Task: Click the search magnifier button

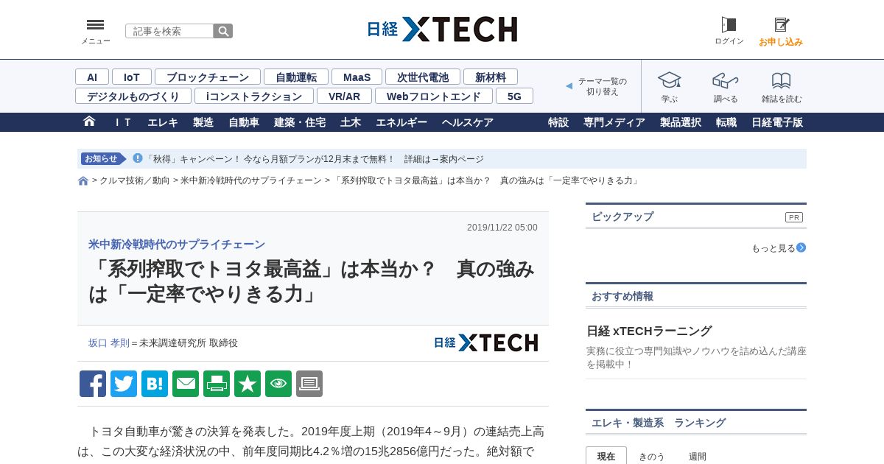Action: coord(223,31)
